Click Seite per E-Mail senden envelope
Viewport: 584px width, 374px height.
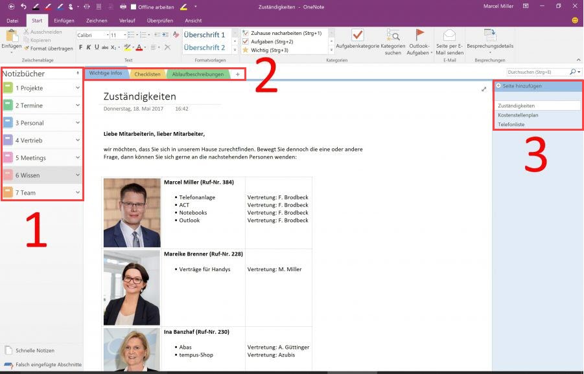point(450,35)
